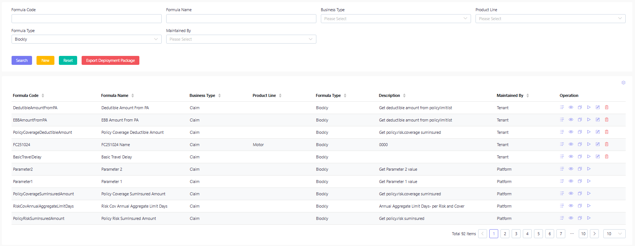Sort table by Formula Type column
The image size is (635, 246).
[x=345, y=95]
